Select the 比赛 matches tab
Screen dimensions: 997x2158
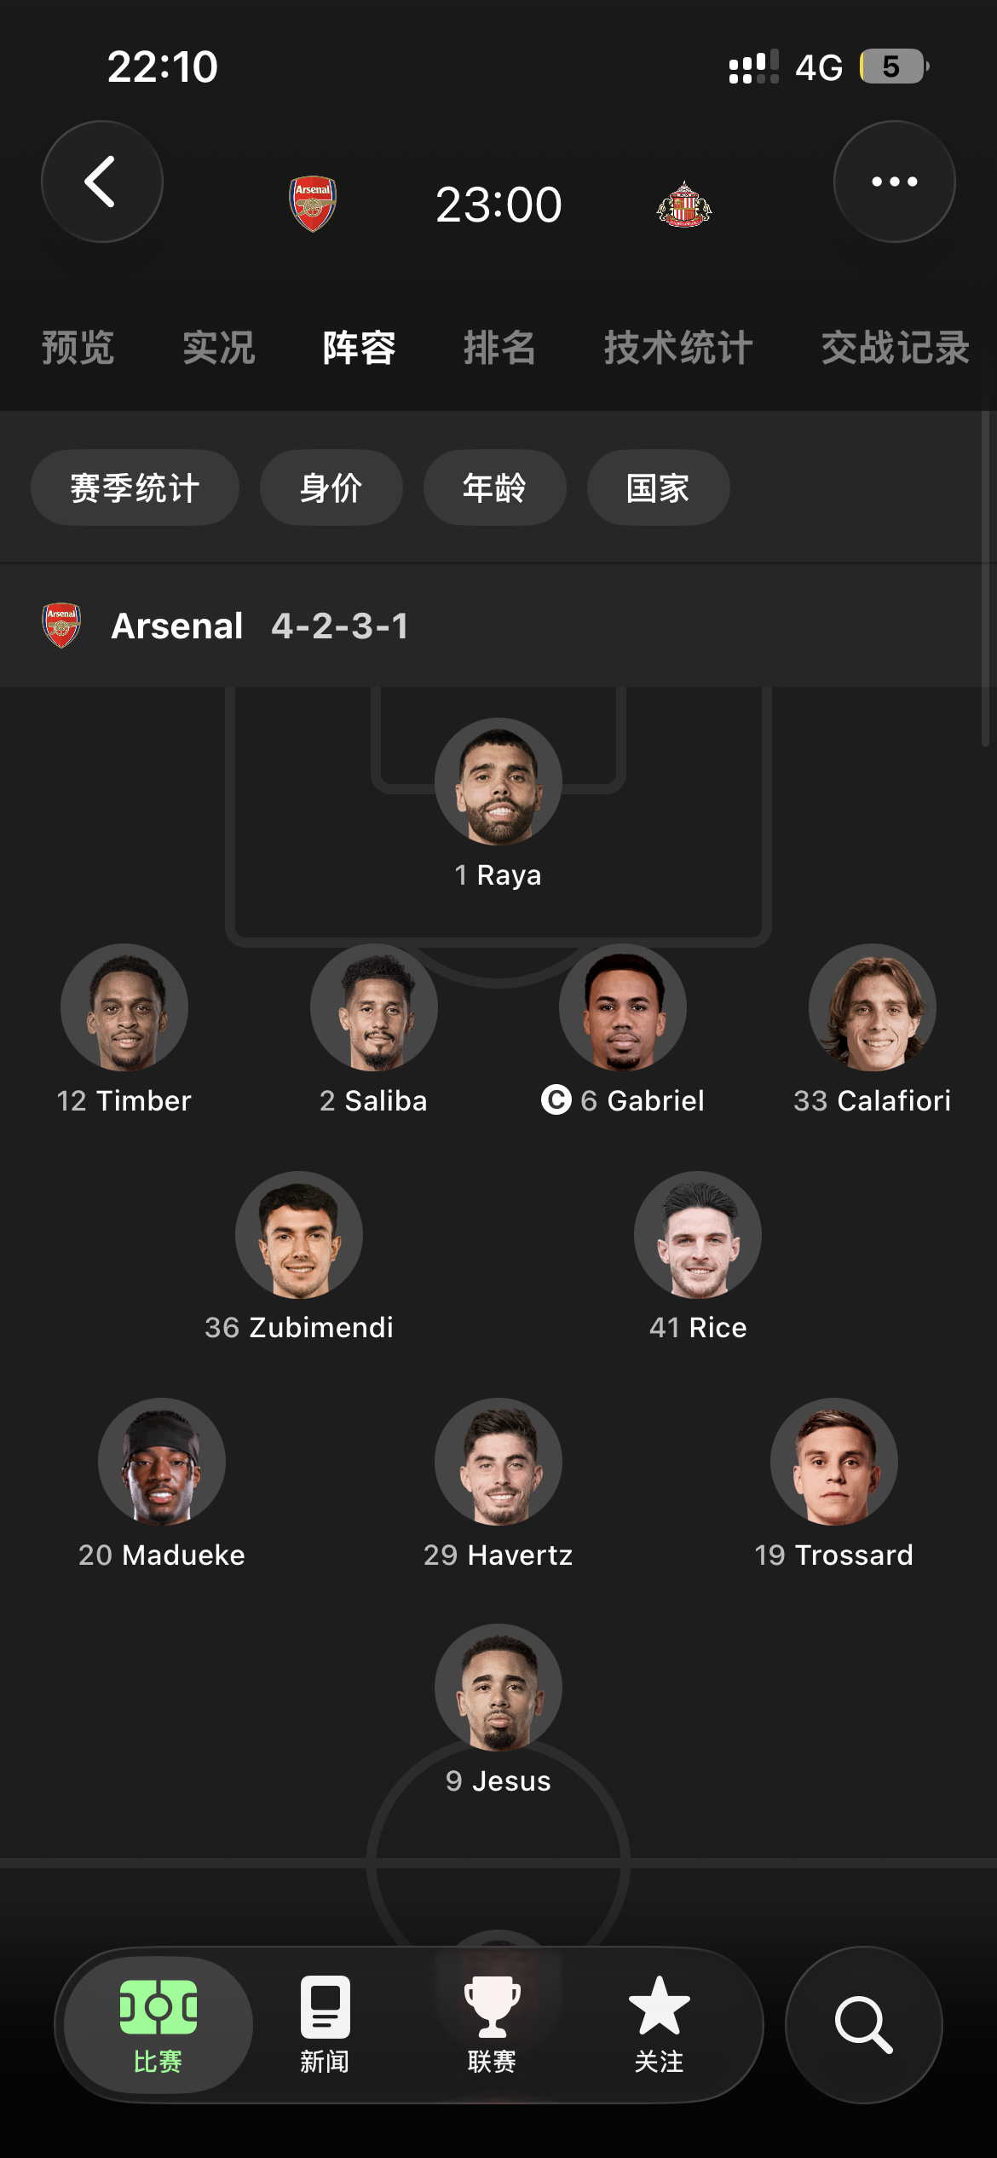pyautogui.click(x=158, y=2024)
